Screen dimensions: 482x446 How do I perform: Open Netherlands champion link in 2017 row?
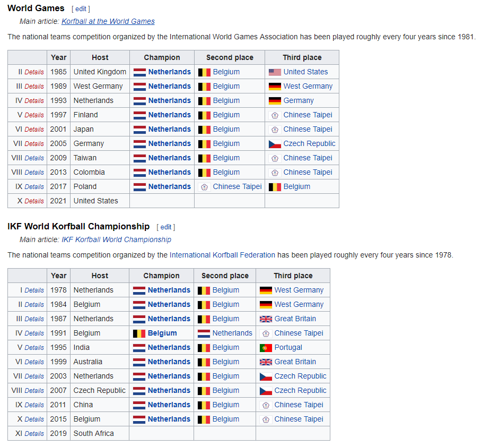(x=169, y=186)
